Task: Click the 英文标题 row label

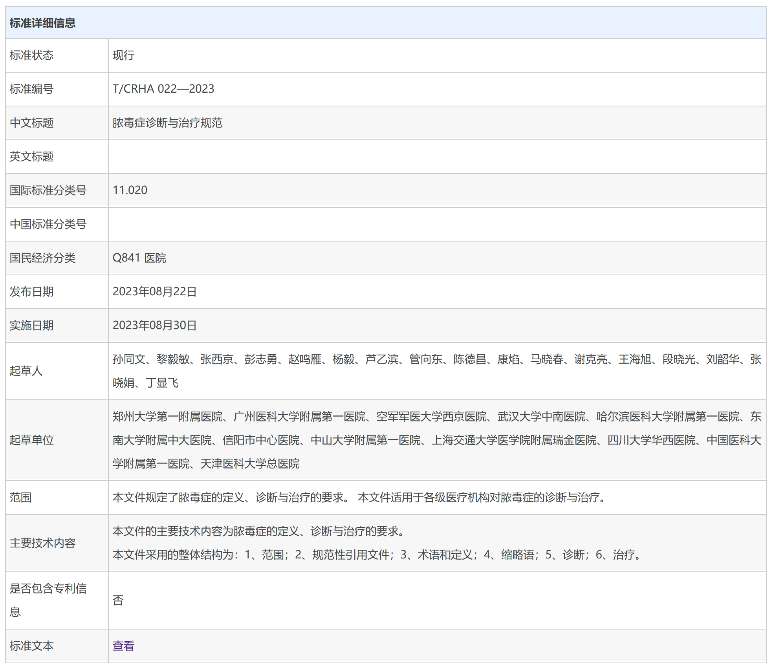Action: click(31, 157)
